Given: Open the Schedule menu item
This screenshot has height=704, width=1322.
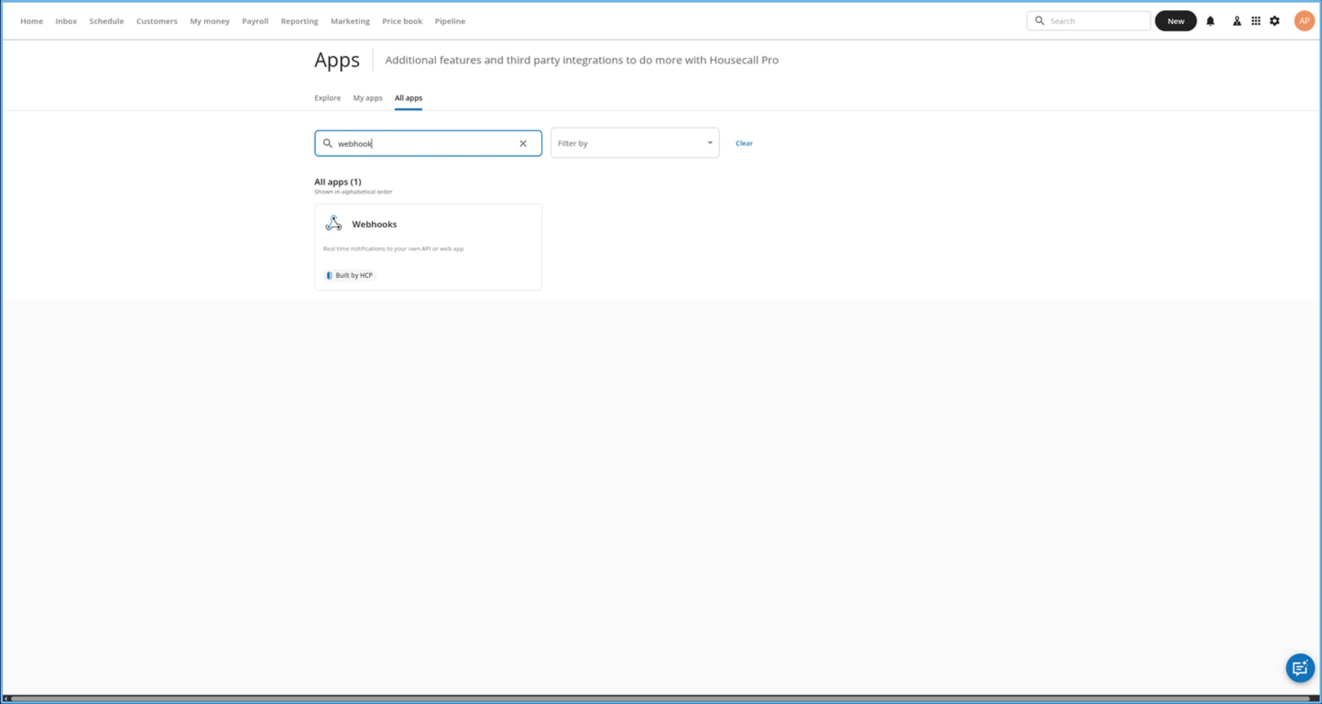Looking at the screenshot, I should point(107,21).
